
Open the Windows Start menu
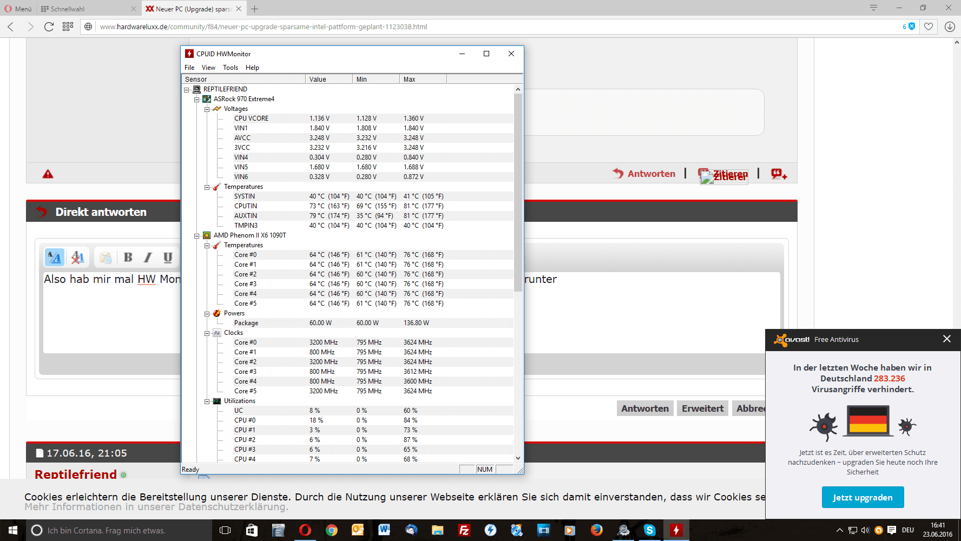pos(13,530)
